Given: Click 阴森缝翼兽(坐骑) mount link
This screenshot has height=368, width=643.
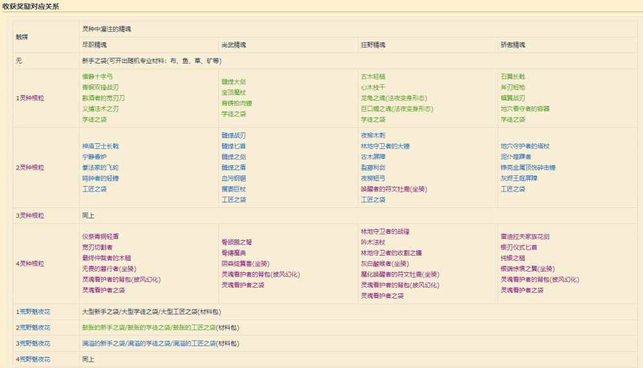Looking at the screenshot, I should [x=245, y=264].
